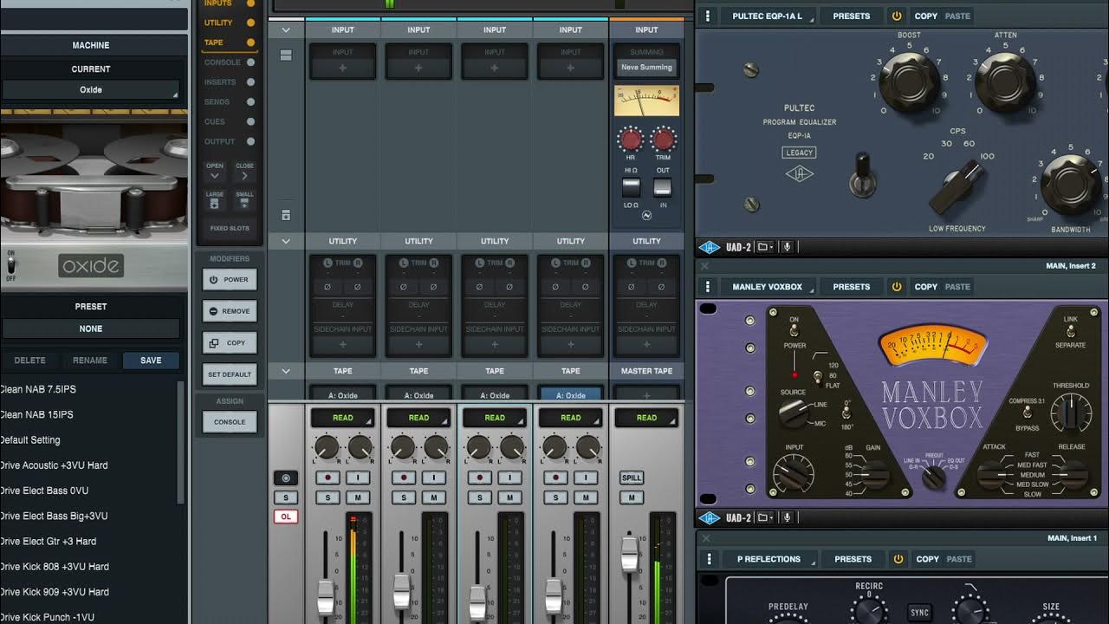
Task: Select preset Clean NAB 15IPS
Action: 36,414
